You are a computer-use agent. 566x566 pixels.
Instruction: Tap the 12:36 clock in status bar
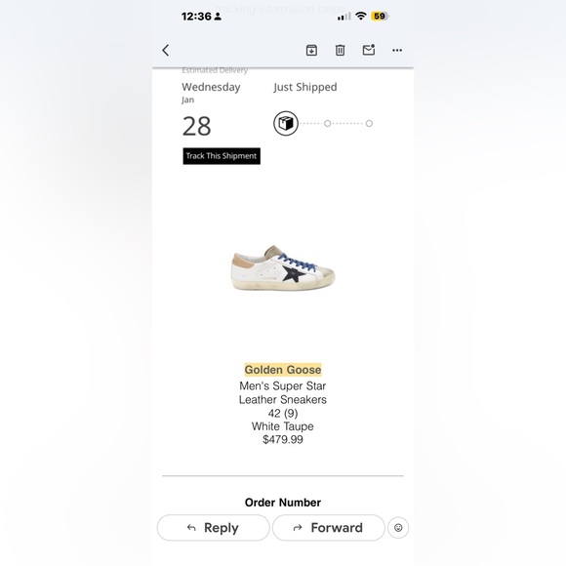pos(196,17)
